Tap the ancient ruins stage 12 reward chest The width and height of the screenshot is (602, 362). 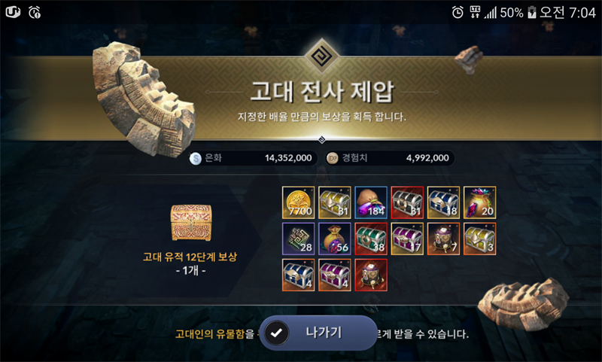(191, 223)
